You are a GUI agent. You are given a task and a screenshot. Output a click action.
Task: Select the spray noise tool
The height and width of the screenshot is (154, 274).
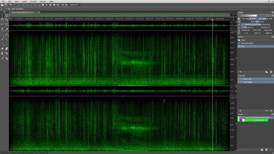click(7, 58)
